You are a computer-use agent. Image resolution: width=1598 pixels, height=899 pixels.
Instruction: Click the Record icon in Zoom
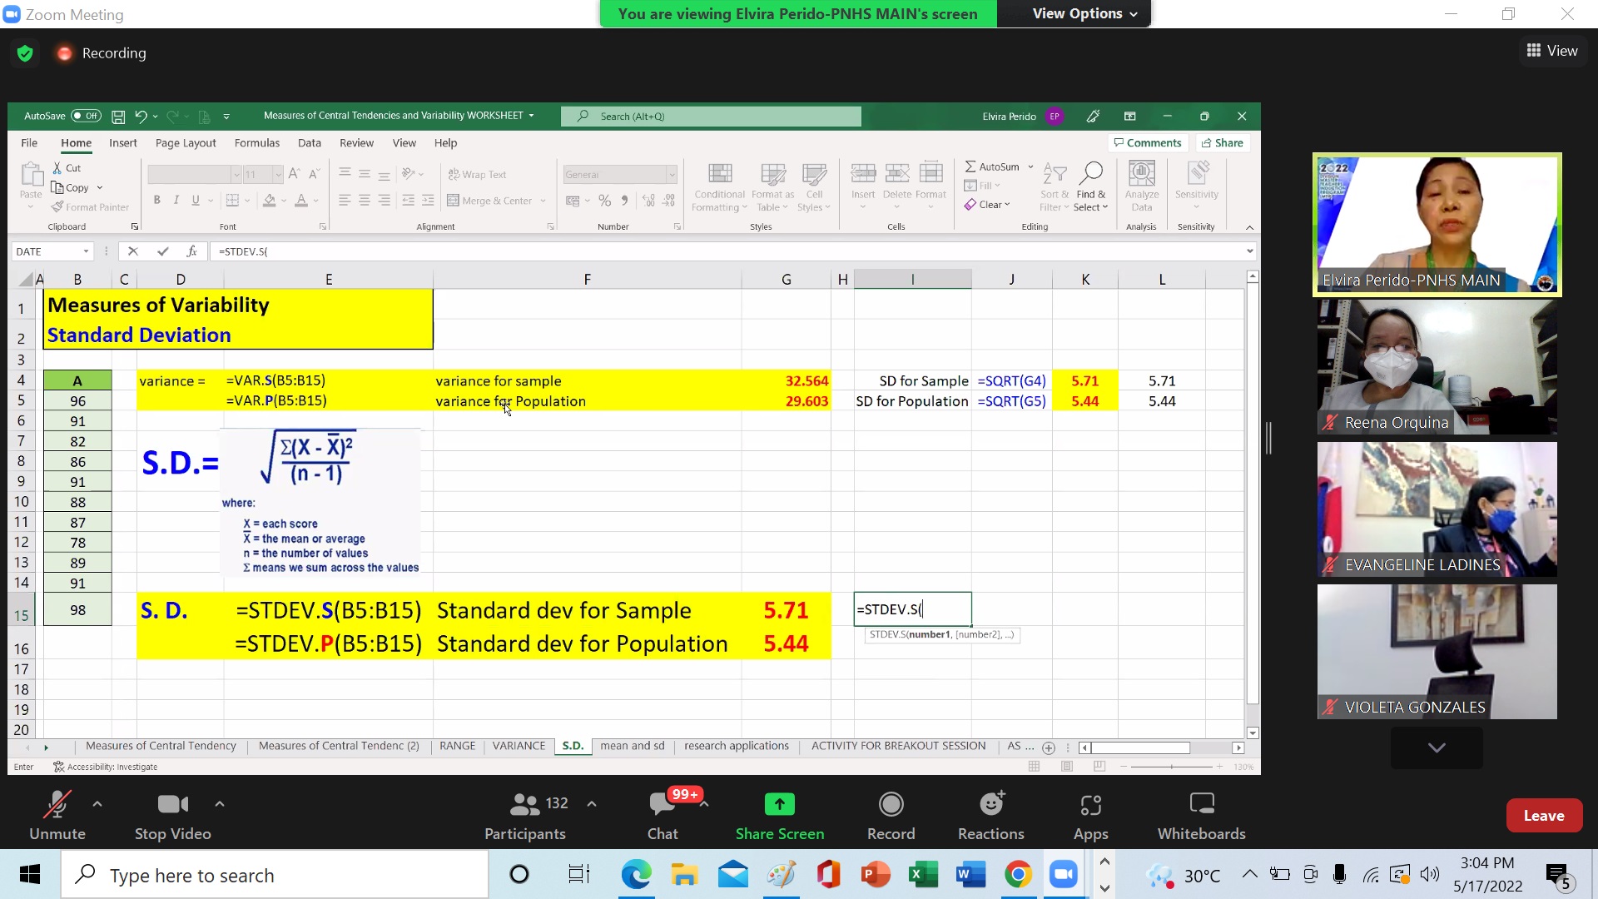pos(891,804)
